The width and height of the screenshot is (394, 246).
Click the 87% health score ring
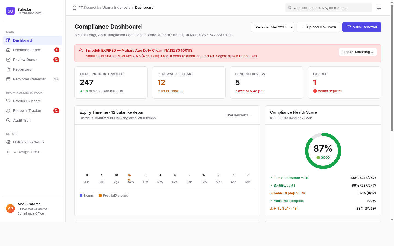(x=323, y=151)
